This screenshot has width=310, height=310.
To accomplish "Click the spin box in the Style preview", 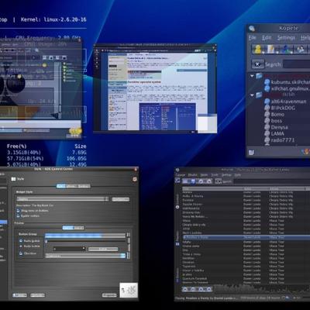I will pyautogui.click(x=69, y=249).
